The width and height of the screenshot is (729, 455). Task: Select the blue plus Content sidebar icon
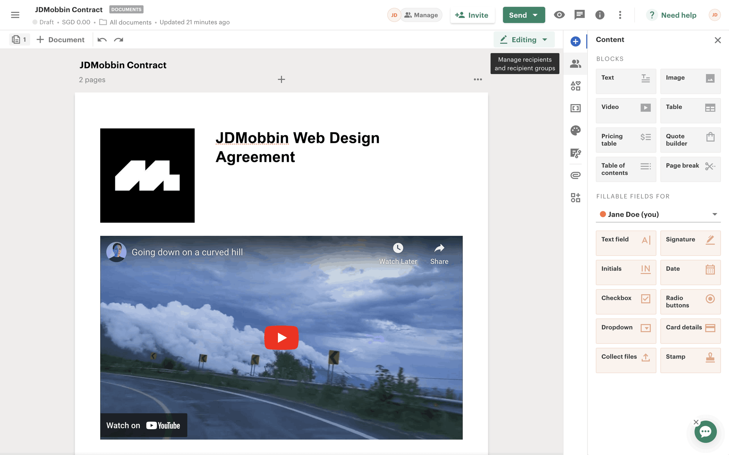coord(576,41)
